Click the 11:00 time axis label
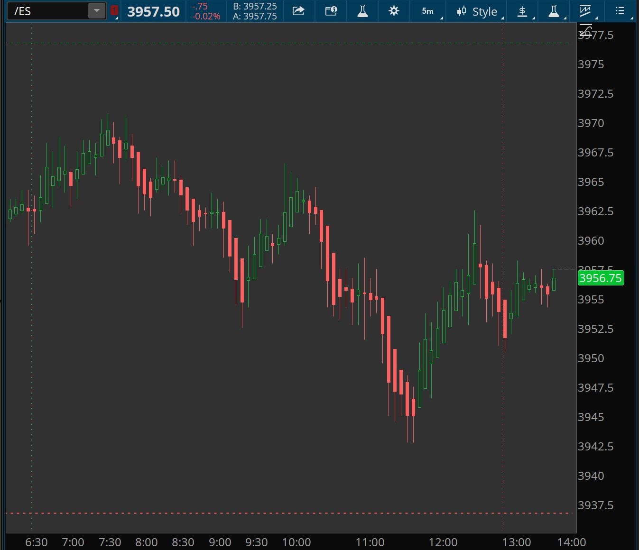The height and width of the screenshot is (550, 639). tap(370, 542)
